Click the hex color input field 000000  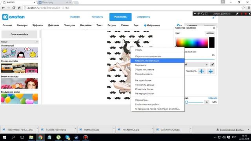pos(210,33)
